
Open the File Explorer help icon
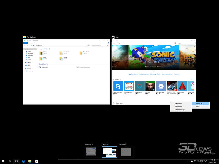[109, 43]
